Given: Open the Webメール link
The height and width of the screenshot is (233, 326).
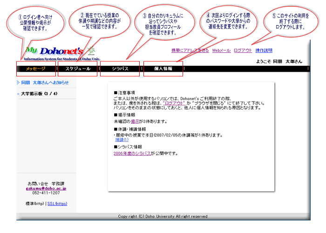Looking at the screenshot, I should [x=221, y=50].
